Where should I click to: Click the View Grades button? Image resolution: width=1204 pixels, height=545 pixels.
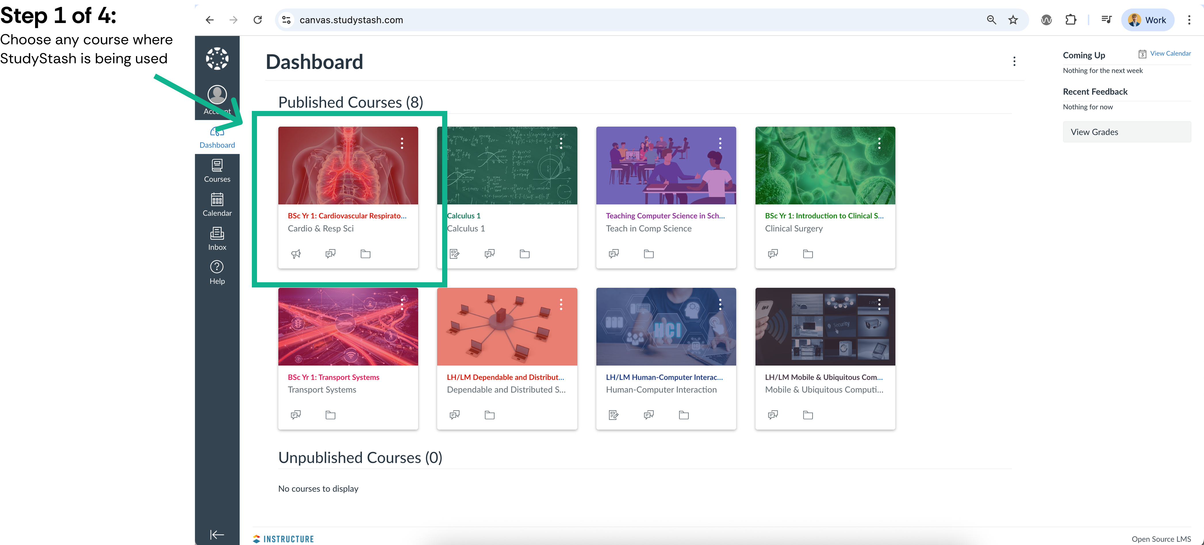[x=1126, y=132]
